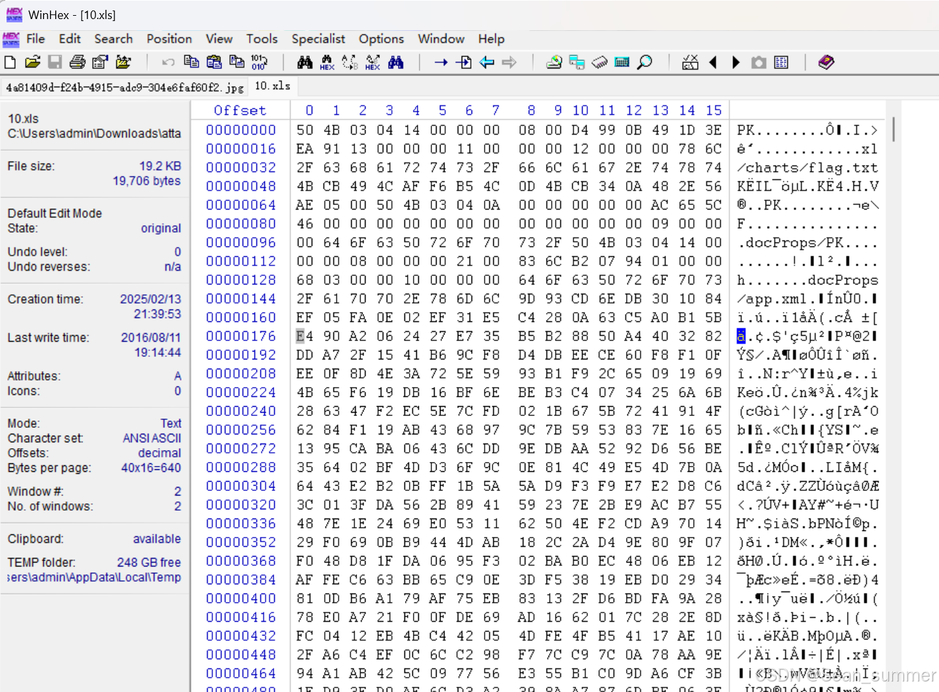The height and width of the screenshot is (692, 939).
Task: Open the Edit menu
Action: tap(70, 39)
